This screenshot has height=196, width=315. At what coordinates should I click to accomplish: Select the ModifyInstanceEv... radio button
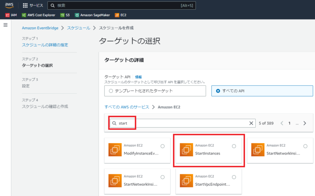(163, 146)
